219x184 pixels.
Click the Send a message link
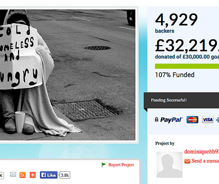pyautogui.click(x=205, y=161)
